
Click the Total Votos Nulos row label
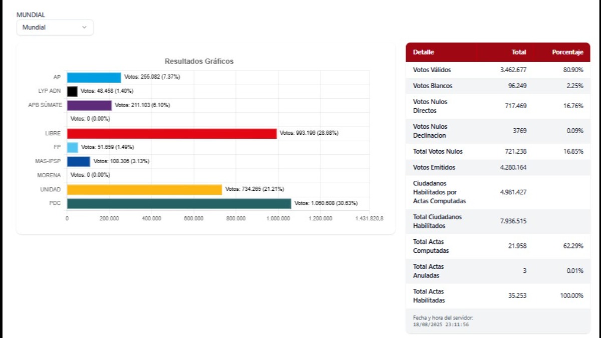coord(438,151)
